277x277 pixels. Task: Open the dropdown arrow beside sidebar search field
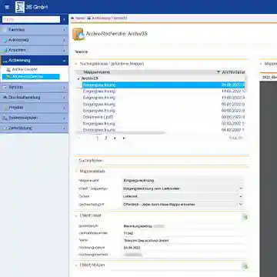click(64, 19)
